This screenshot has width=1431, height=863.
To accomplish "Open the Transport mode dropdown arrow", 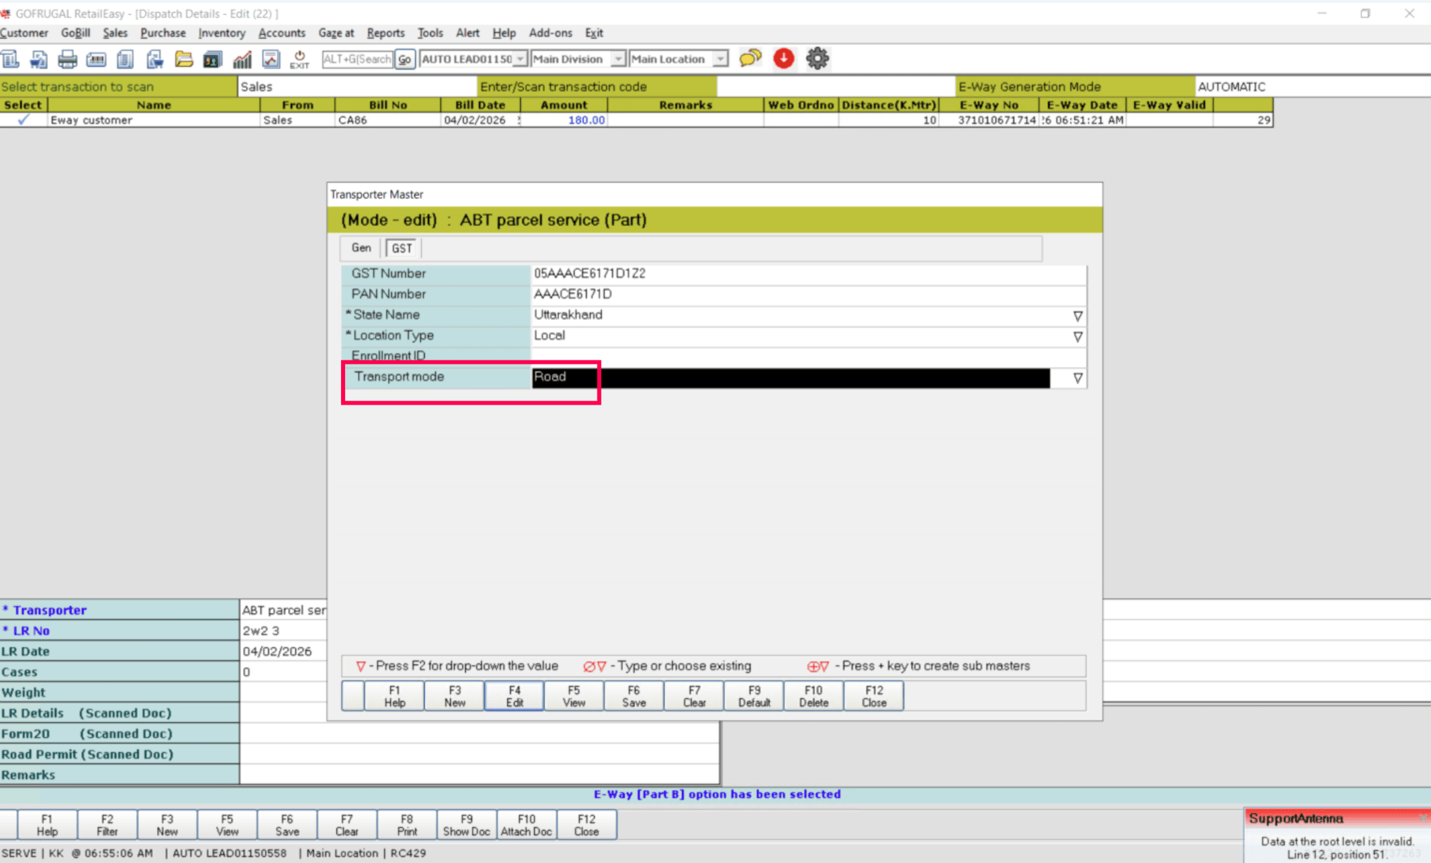I will (x=1077, y=378).
